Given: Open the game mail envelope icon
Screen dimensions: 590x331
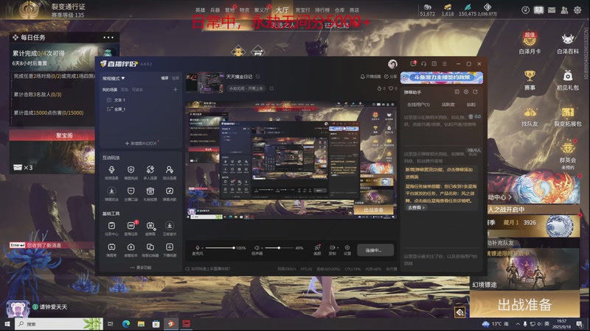Looking at the screenshot, I should [551, 10].
